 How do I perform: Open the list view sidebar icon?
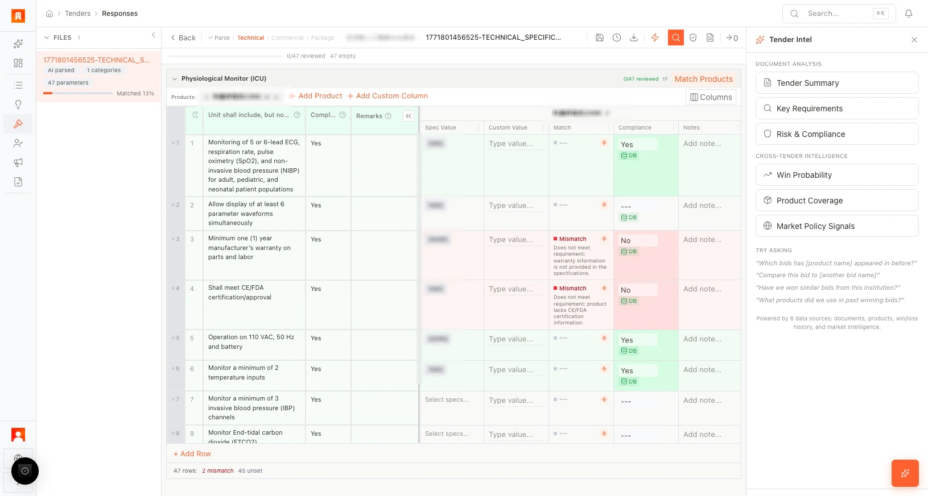[x=18, y=85]
